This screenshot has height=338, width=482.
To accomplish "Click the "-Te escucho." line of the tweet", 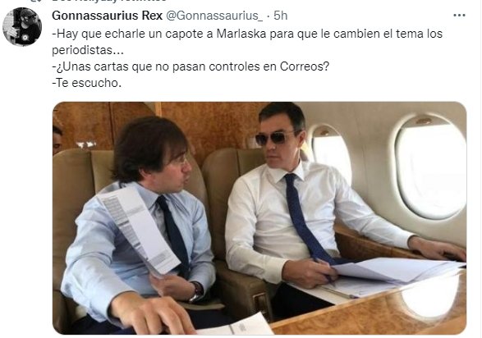I will (x=87, y=83).
